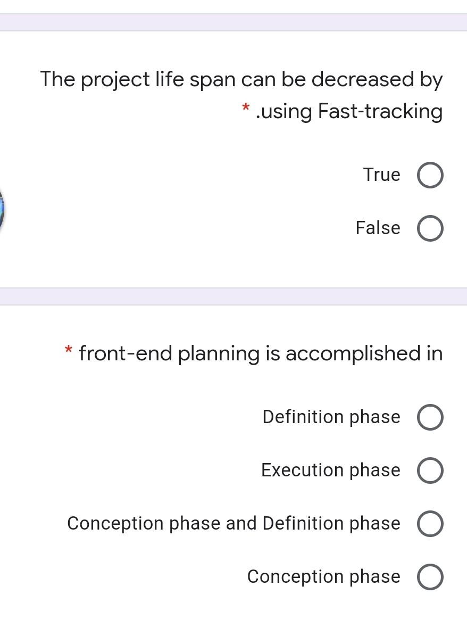Choose the Definition phase radio circle

(430, 417)
